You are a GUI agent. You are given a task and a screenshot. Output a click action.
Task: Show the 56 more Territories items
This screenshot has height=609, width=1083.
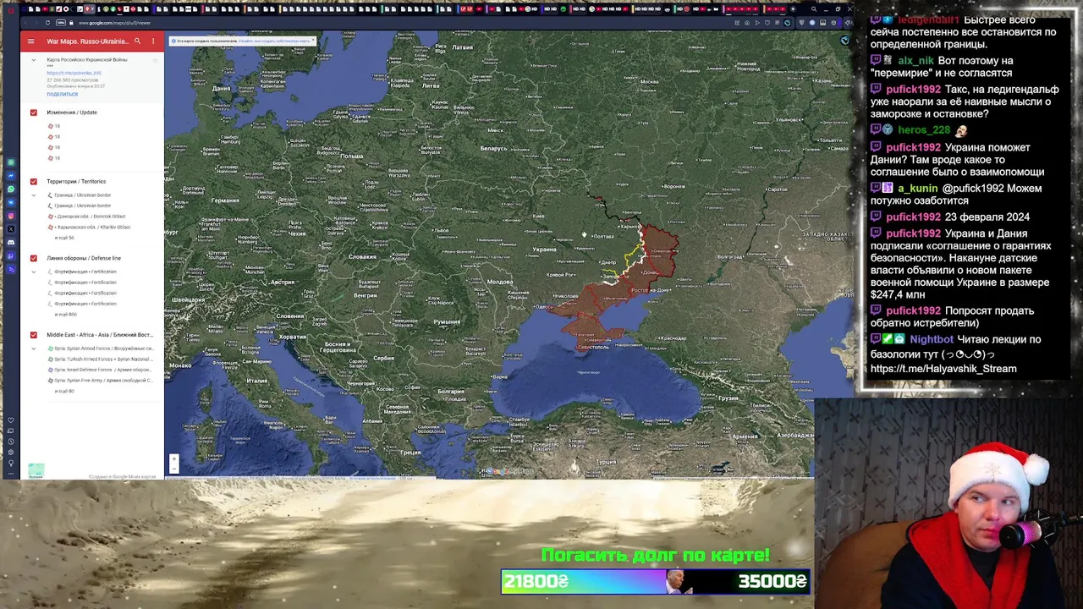[64, 238]
